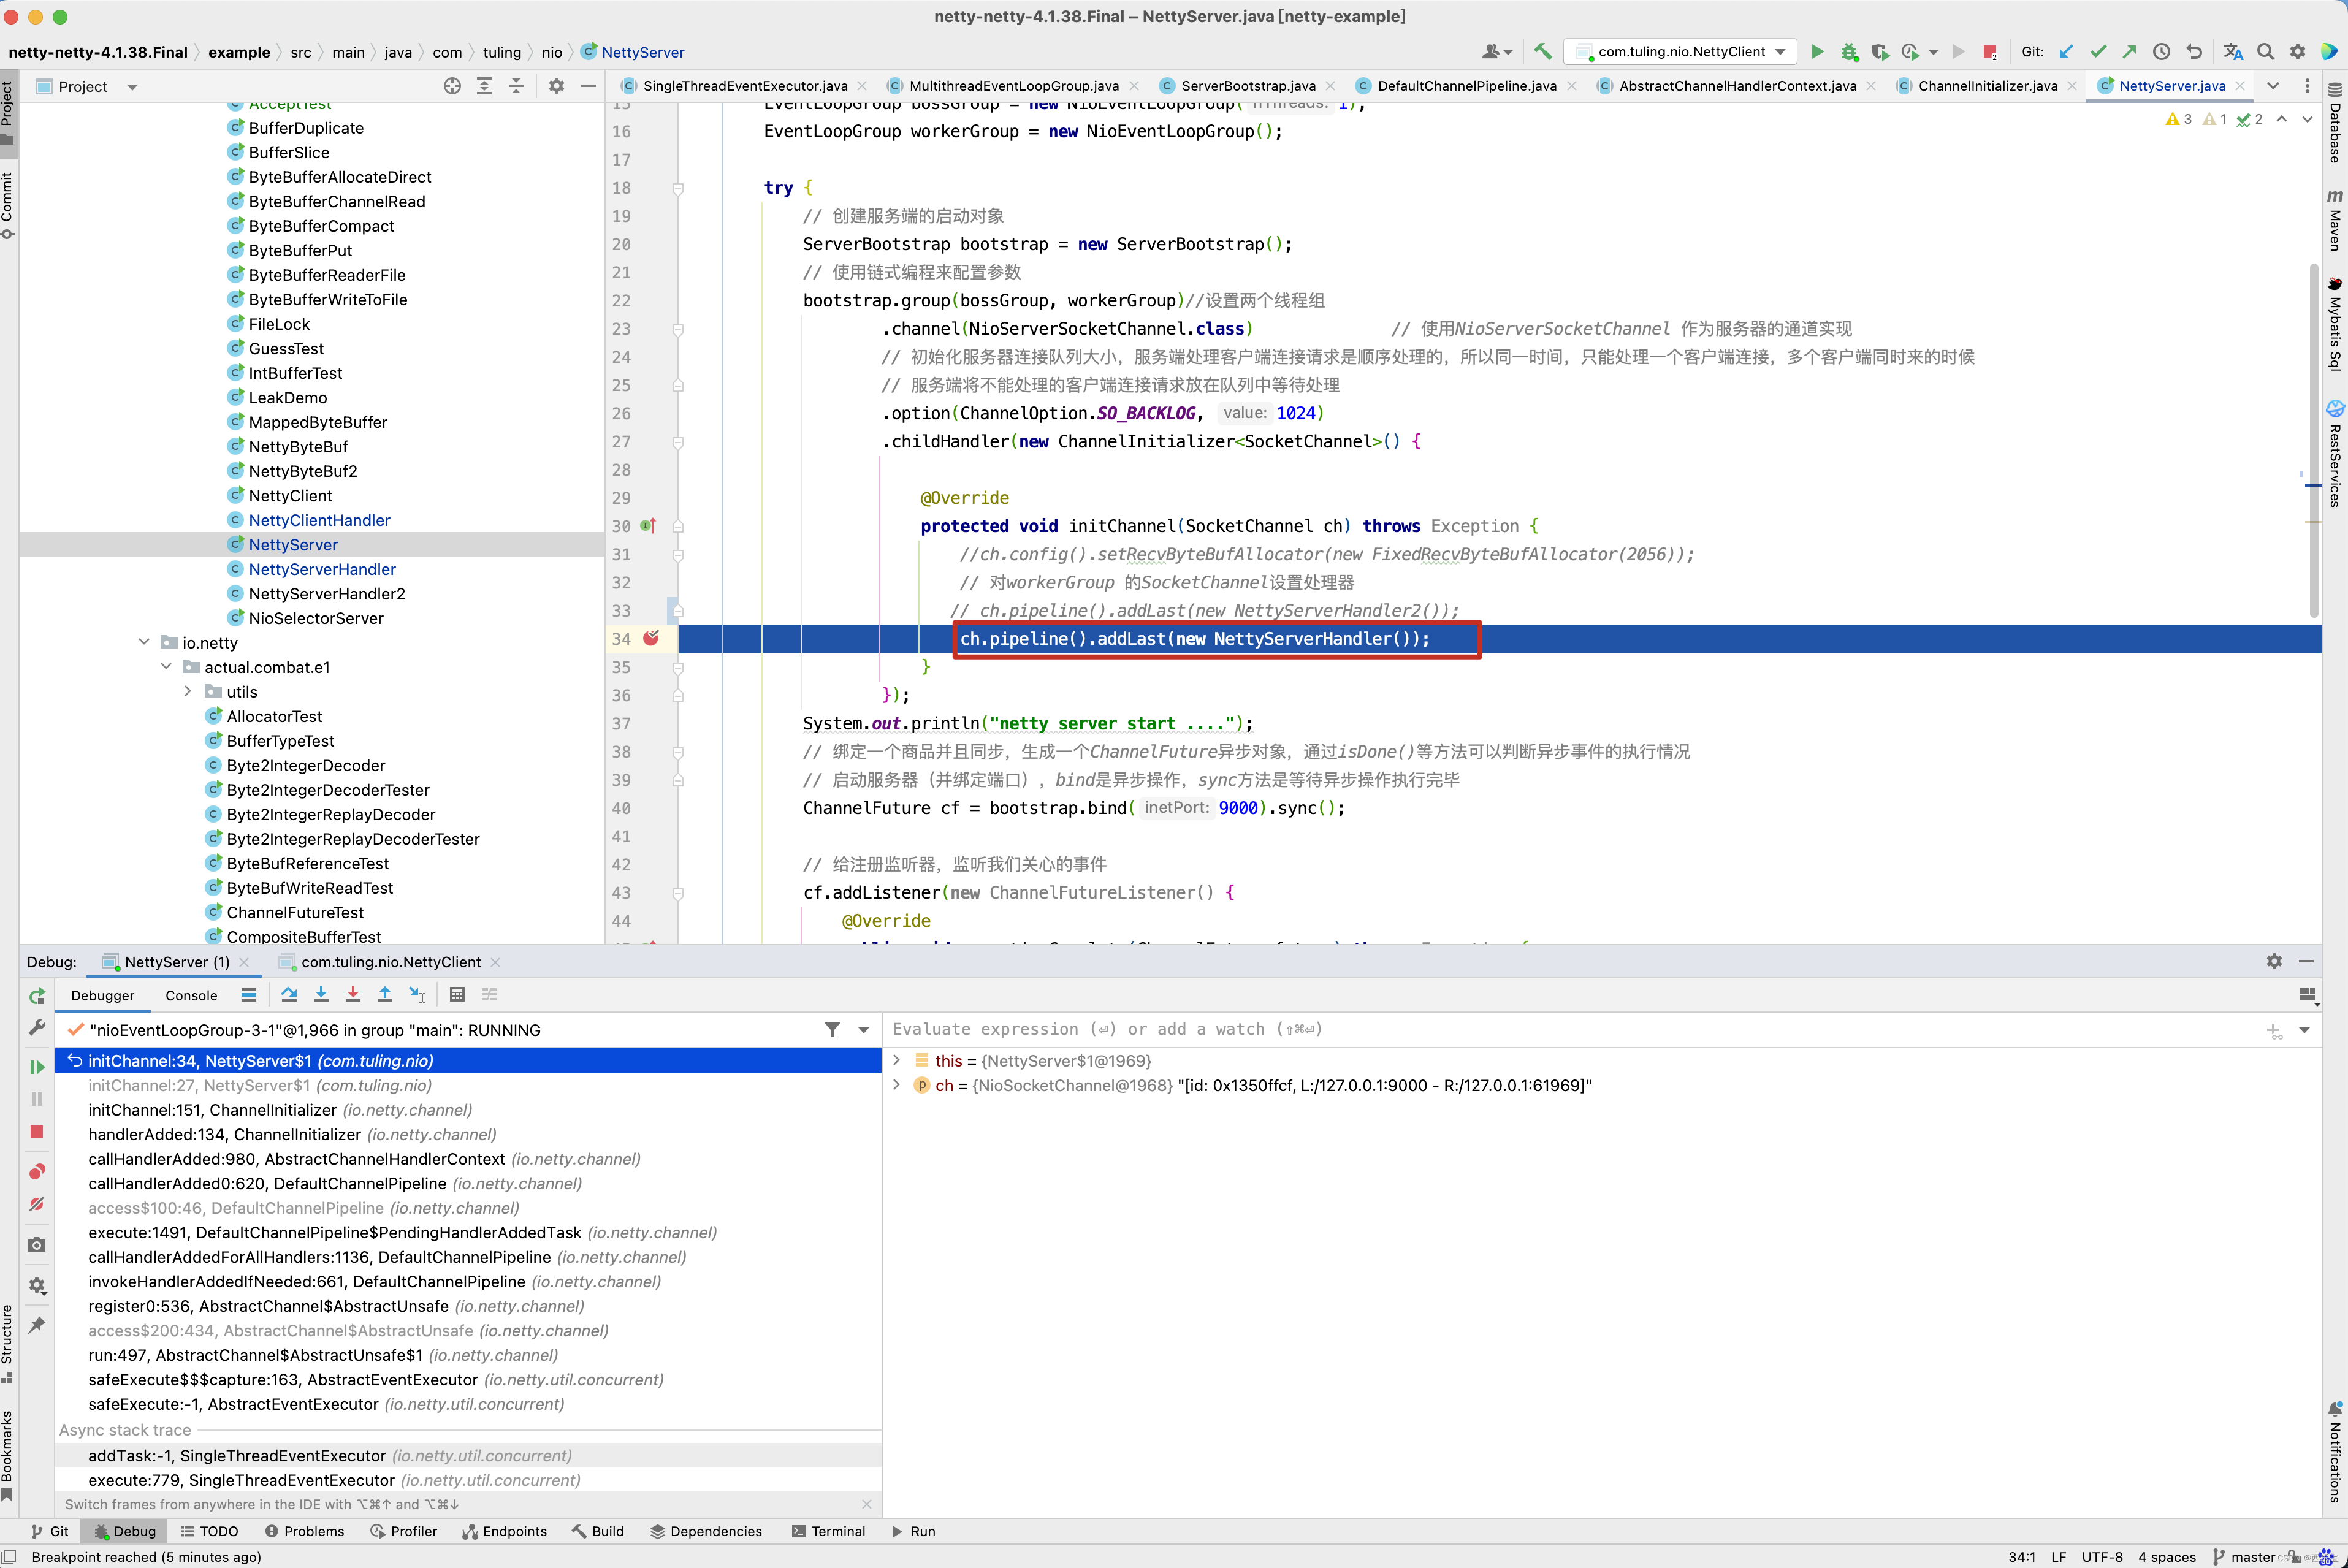Click the editor's vertical scrollbar
The height and width of the screenshot is (1568, 2348).
coord(2314,440)
